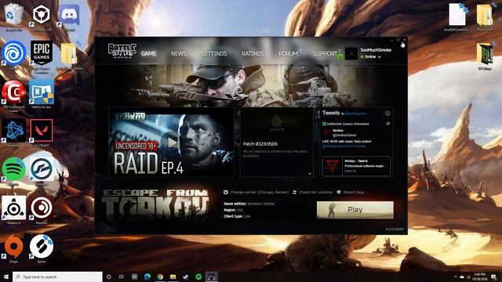The height and width of the screenshot is (282, 502).
Task: Click Check for updates link
Action: [315, 192]
